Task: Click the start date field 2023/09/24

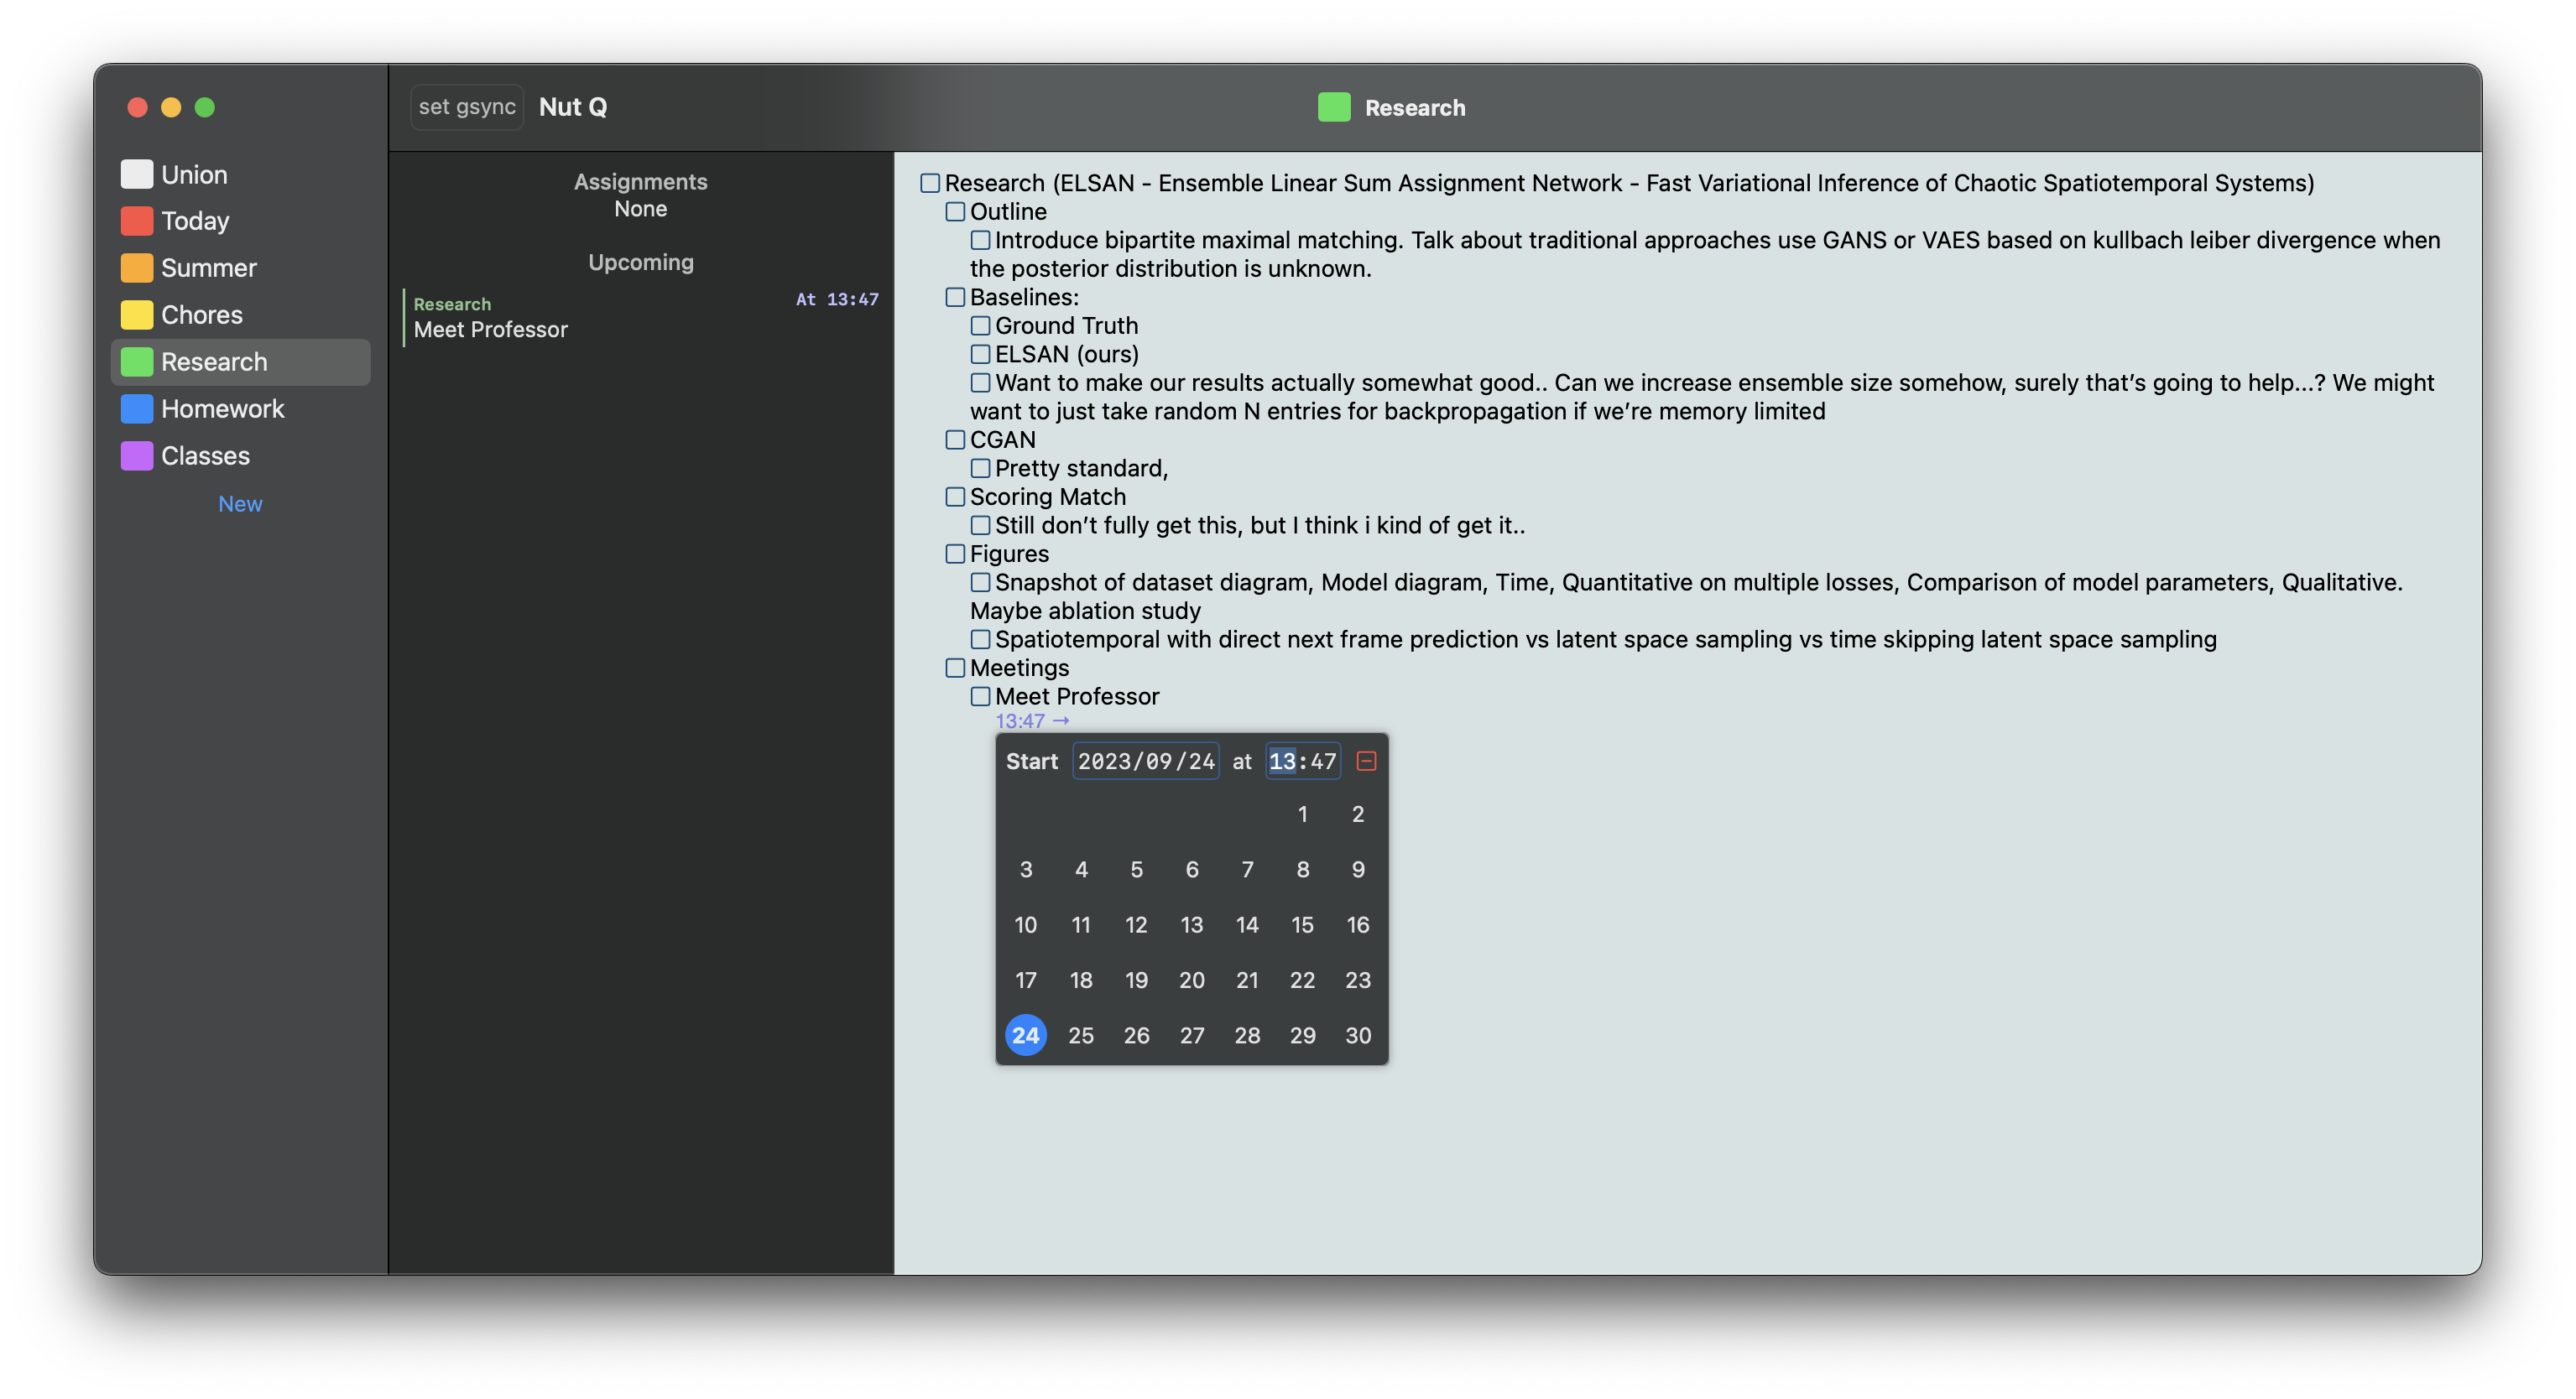Action: (1146, 762)
